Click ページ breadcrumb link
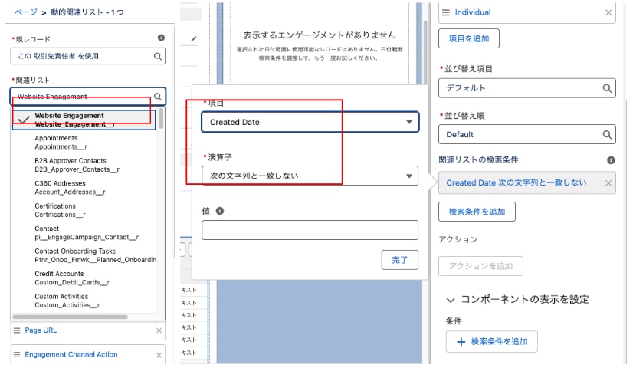The image size is (633, 365). (25, 12)
